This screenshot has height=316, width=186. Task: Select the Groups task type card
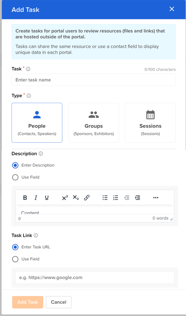94,123
